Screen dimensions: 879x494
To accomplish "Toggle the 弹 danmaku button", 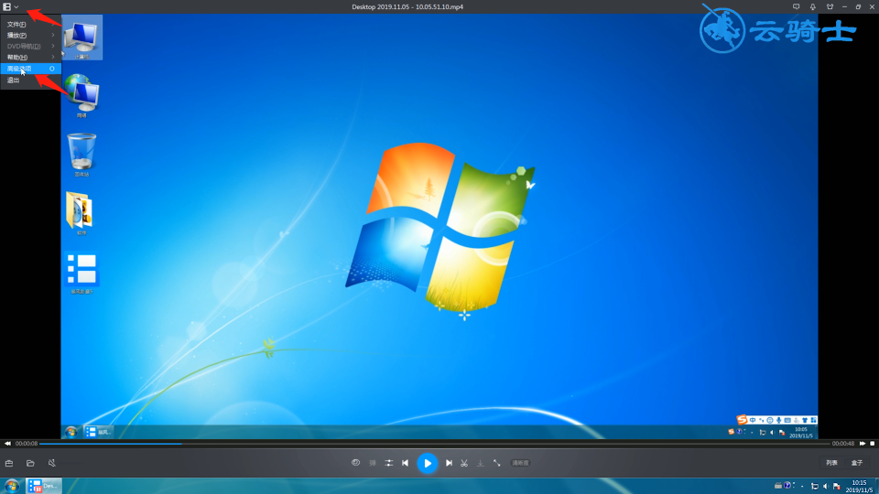I will click(x=373, y=463).
